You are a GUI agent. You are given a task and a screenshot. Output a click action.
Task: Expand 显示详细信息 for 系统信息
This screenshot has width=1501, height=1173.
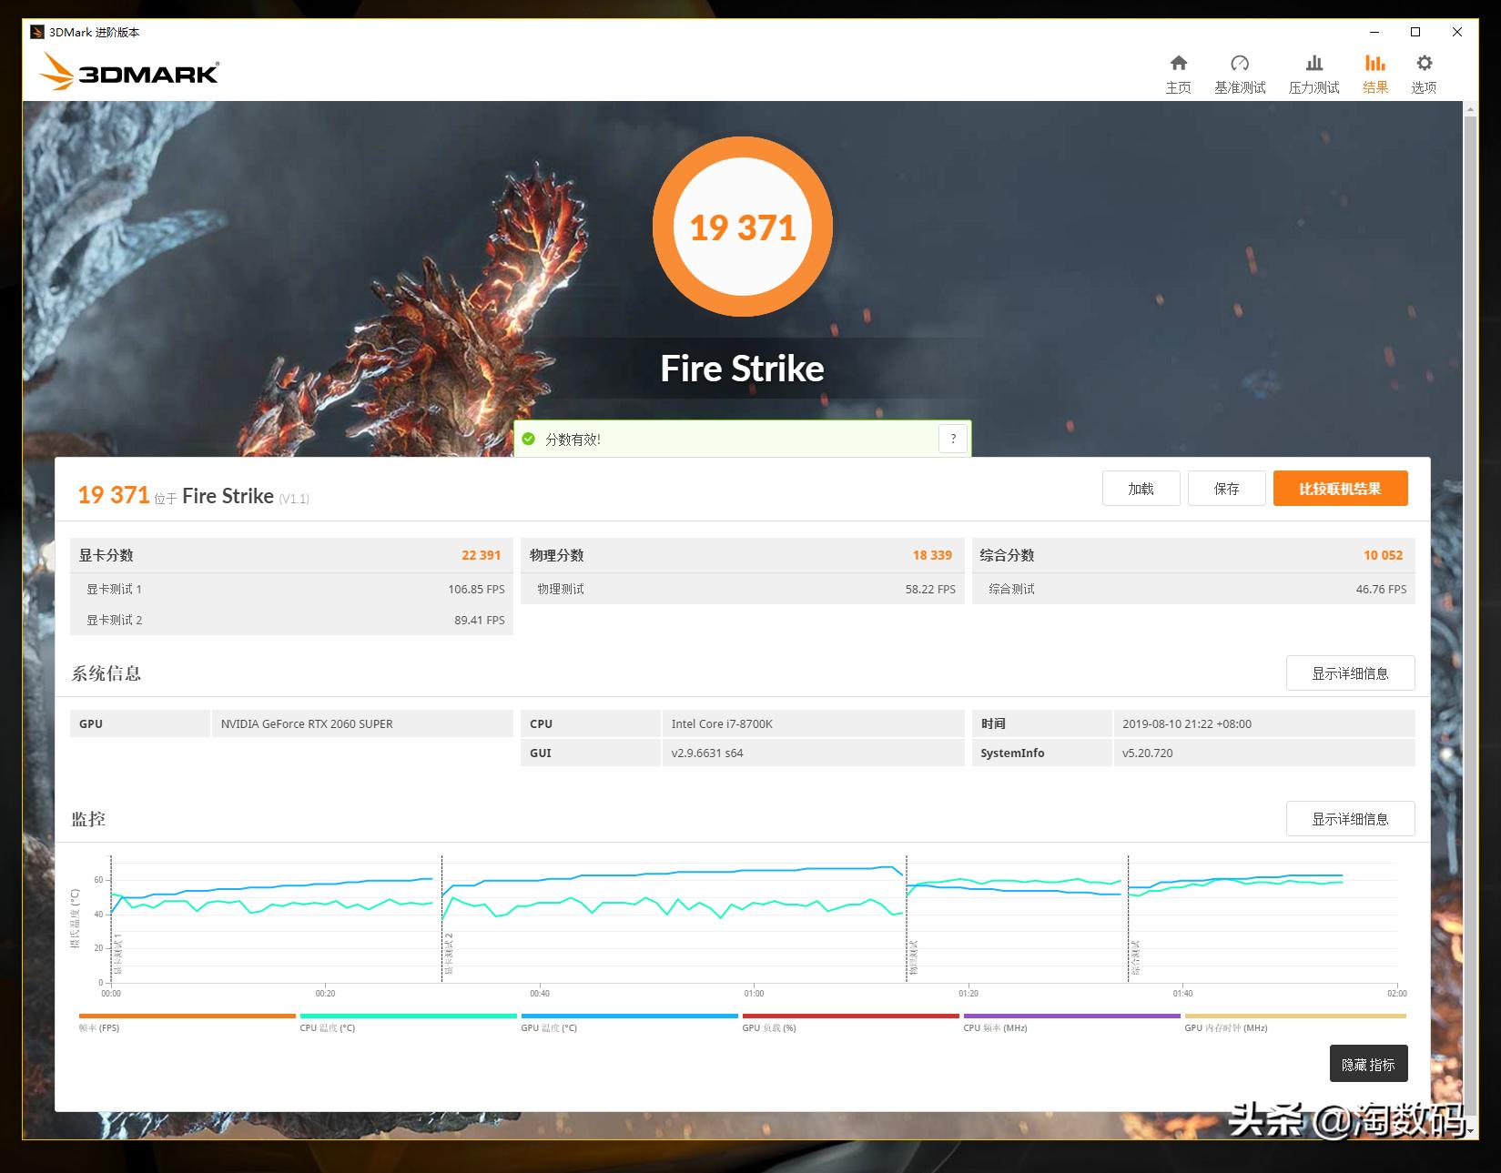click(1350, 673)
